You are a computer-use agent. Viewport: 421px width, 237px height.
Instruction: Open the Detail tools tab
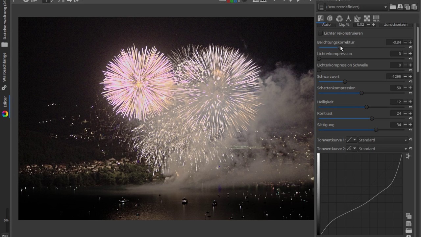[x=330, y=18]
